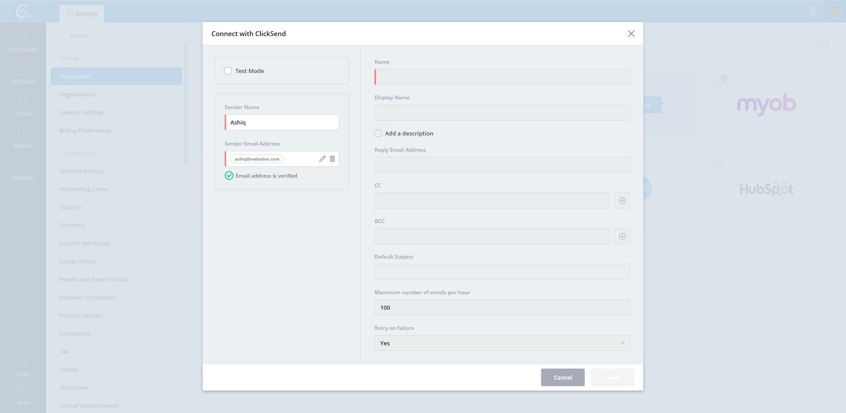Delete sender email using the trash icon
Viewport: 846px width, 413px height.
pyautogui.click(x=332, y=159)
